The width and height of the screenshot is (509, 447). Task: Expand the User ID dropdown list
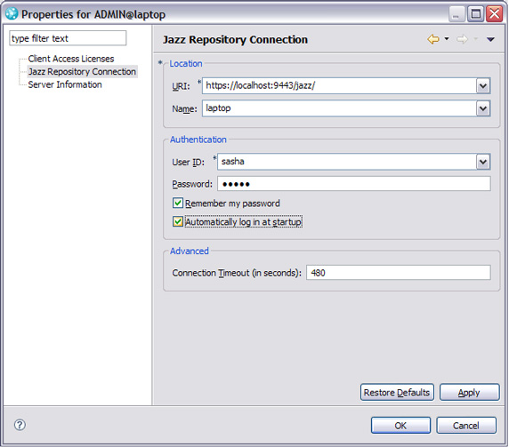click(483, 162)
